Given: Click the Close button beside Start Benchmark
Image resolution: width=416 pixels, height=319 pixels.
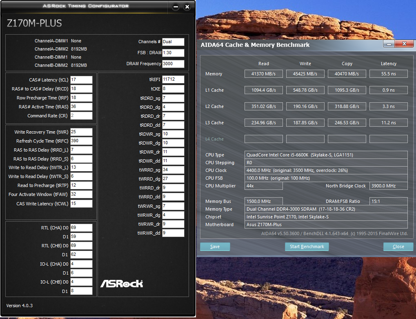Looking at the screenshot, I should coord(398,246).
